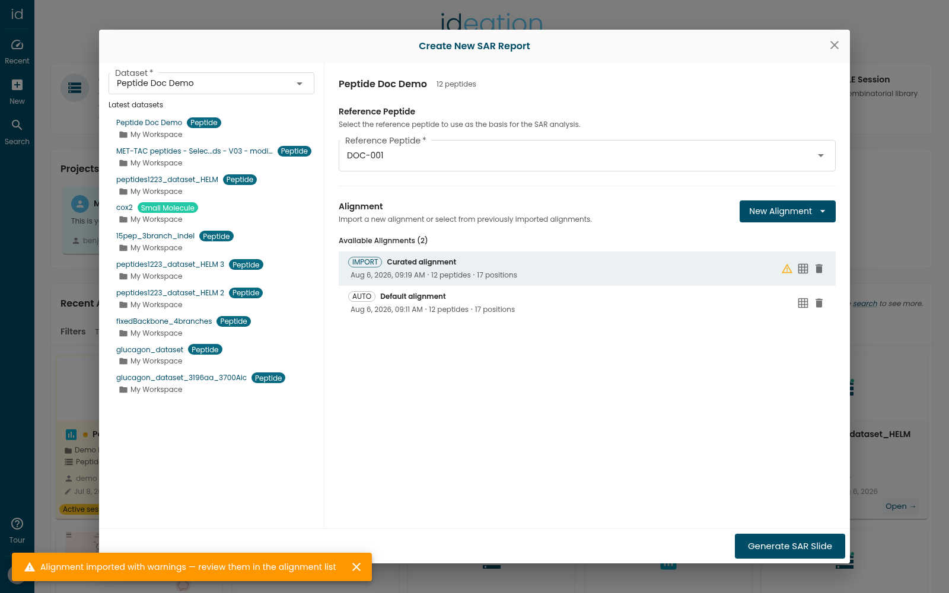Screen dimensions: 949x593
Task: Click the ideation id logo in sidebar
Action: click(17, 14)
